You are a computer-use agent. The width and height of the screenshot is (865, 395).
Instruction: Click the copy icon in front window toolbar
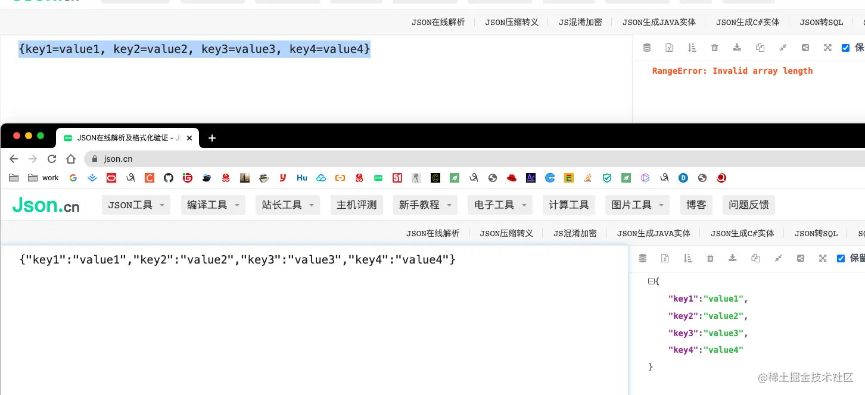(755, 258)
